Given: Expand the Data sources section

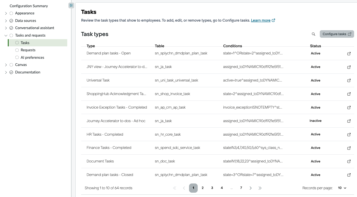Looking at the screenshot, I should (x=6, y=21).
